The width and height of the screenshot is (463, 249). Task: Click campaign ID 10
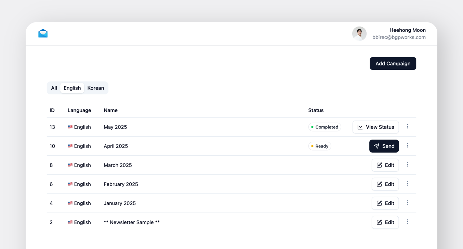[52, 146]
